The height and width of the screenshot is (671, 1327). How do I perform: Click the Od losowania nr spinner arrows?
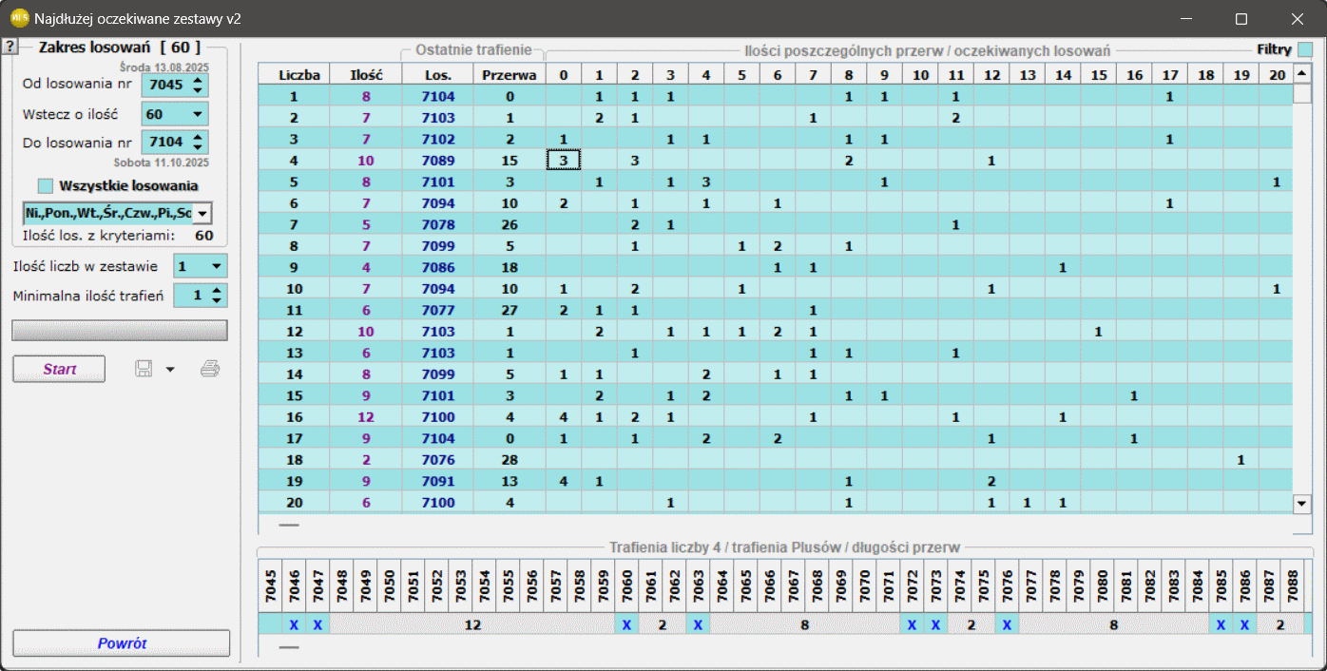pyautogui.click(x=197, y=86)
